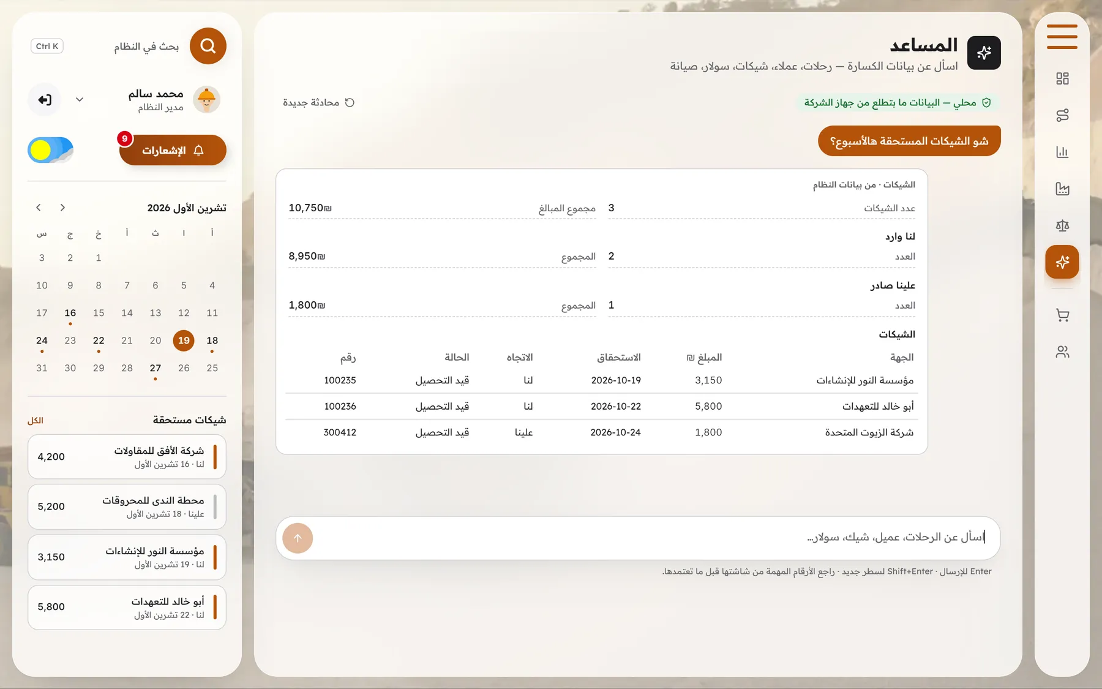Toggle the day/night theme switch
The width and height of the screenshot is (1102, 689).
click(x=50, y=150)
